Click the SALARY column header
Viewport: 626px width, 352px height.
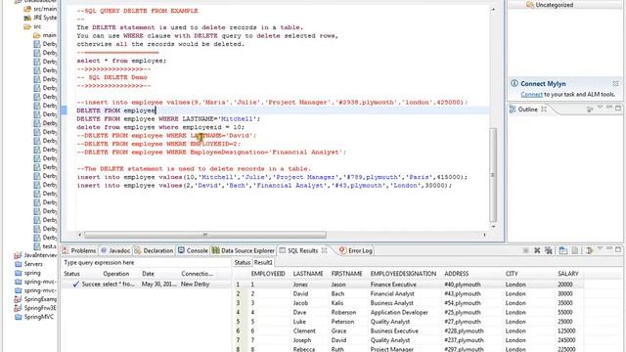coord(567,274)
